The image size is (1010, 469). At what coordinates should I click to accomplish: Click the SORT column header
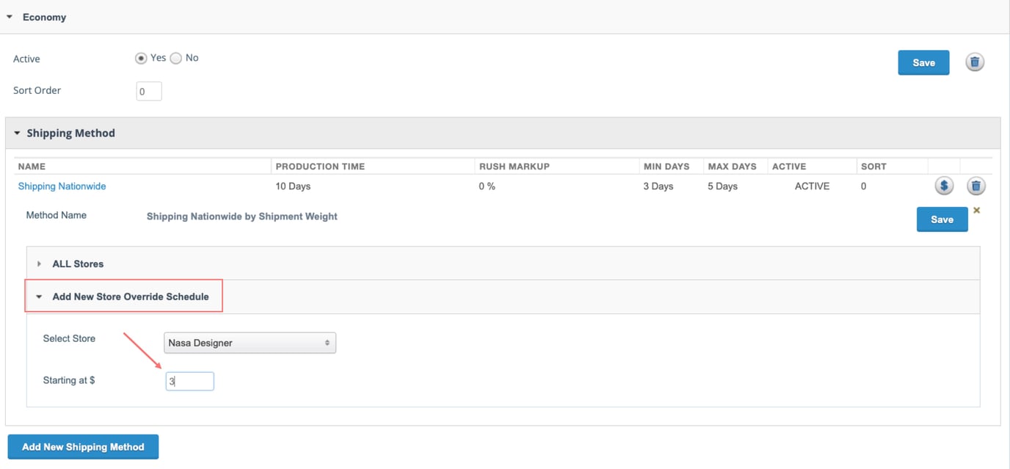[873, 167]
